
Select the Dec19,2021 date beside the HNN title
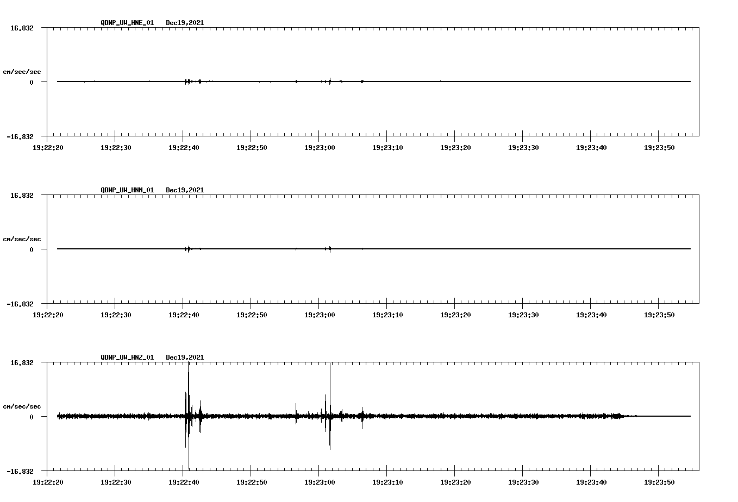coord(185,190)
